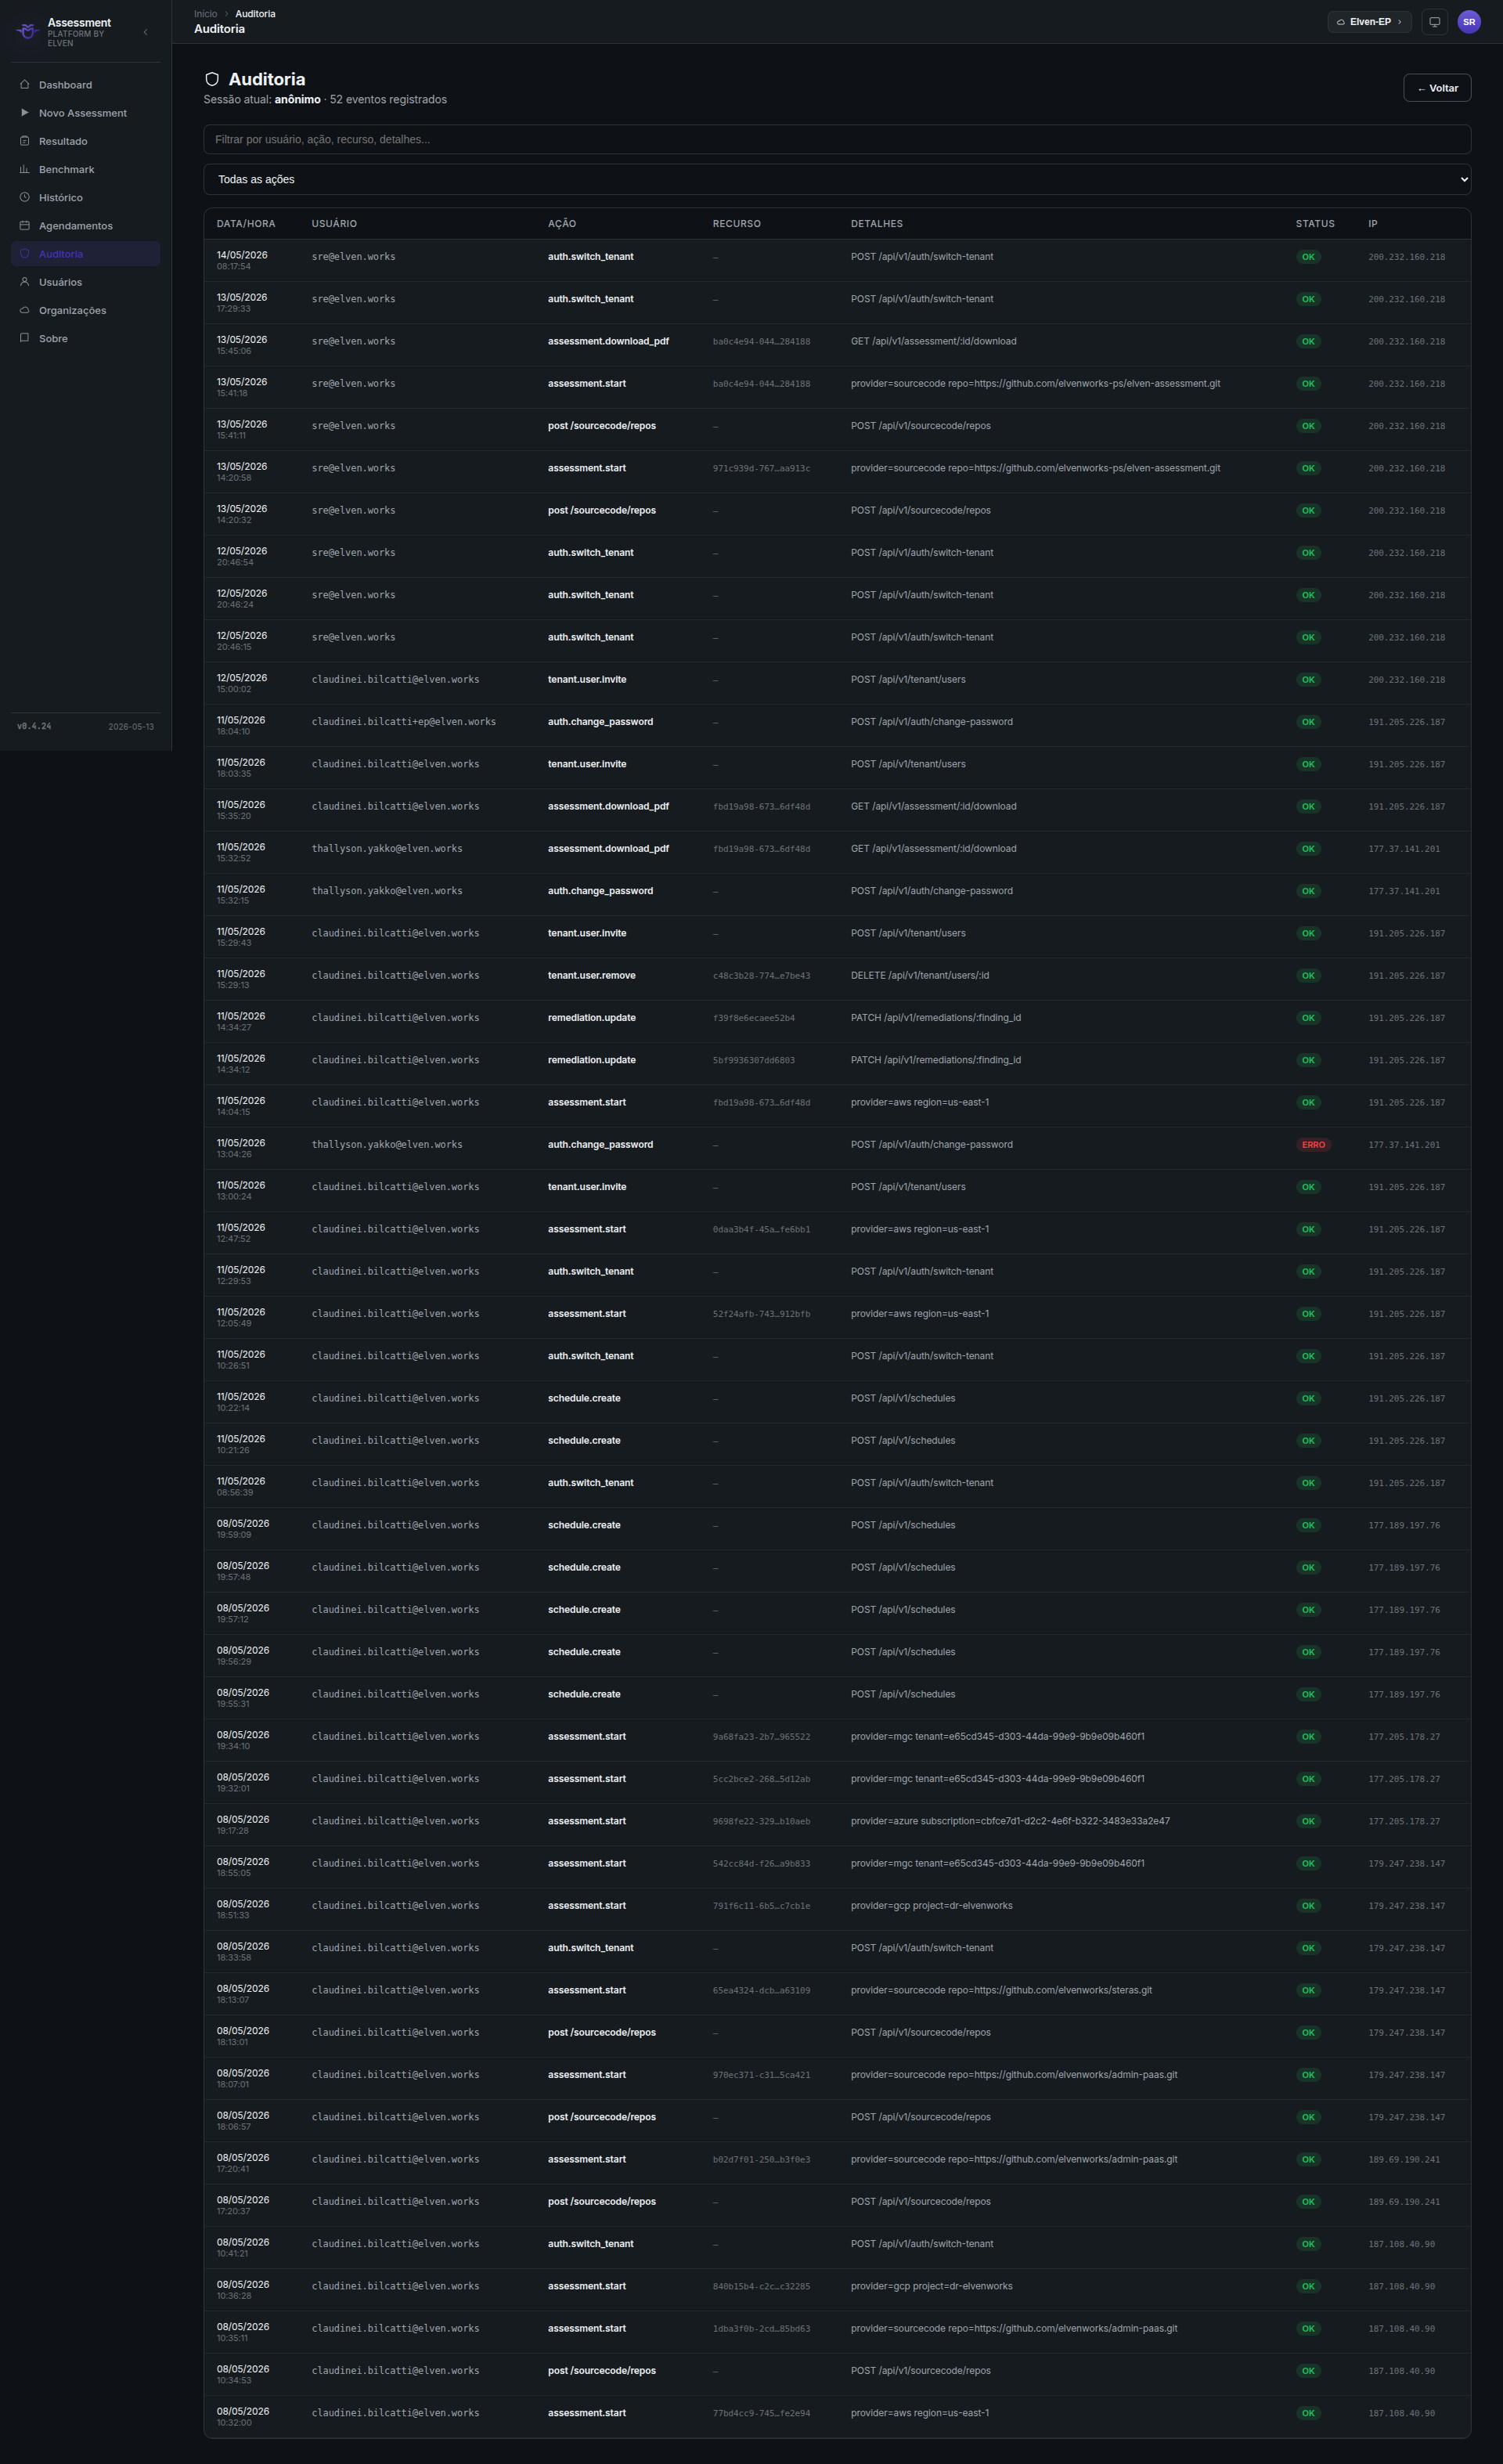Click the Histórico clock icon
The width and height of the screenshot is (1503, 2464).
[25, 197]
